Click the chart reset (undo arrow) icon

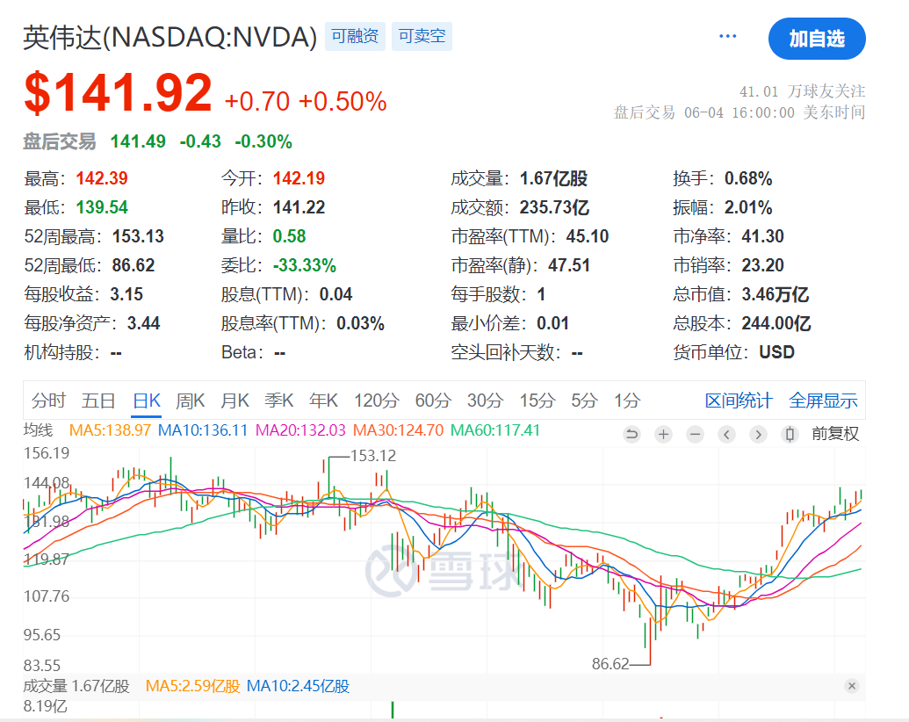(x=631, y=434)
